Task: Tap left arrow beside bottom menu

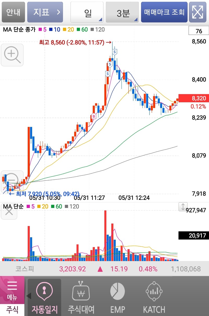Action: pos(29,296)
